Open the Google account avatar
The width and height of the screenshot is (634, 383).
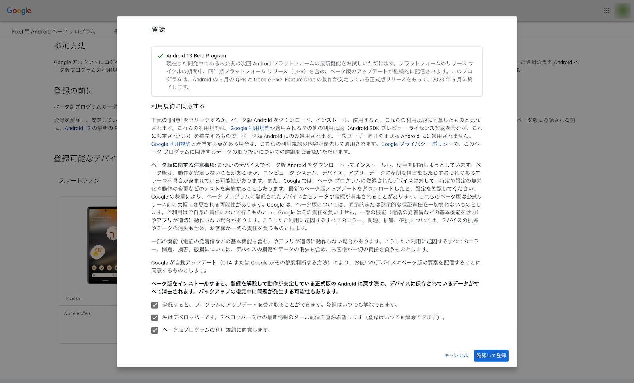pos(622,11)
